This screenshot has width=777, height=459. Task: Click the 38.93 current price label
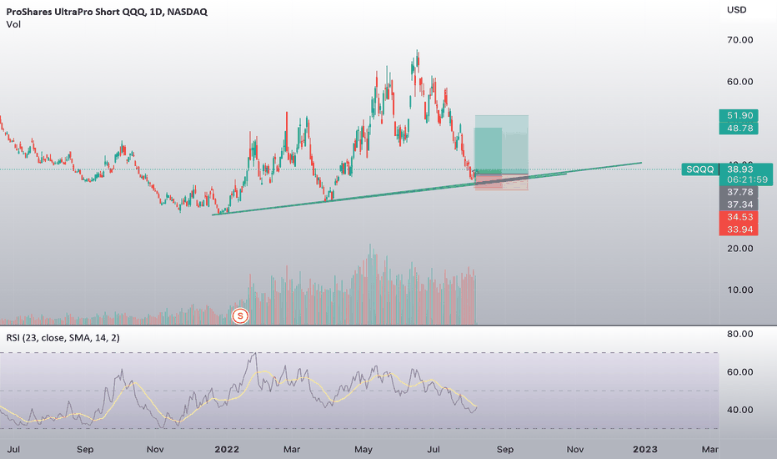click(x=740, y=169)
